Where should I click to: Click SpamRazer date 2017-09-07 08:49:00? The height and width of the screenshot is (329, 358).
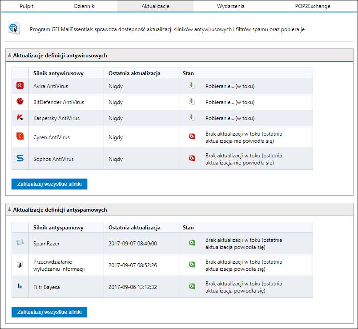tap(133, 243)
